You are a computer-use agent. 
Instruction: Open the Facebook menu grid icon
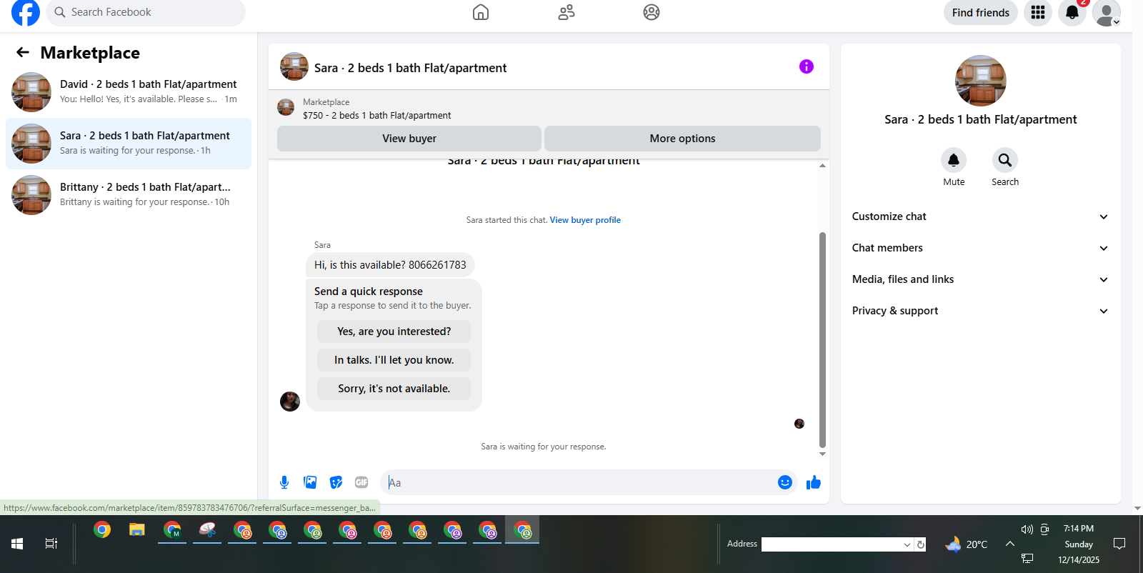tap(1038, 12)
